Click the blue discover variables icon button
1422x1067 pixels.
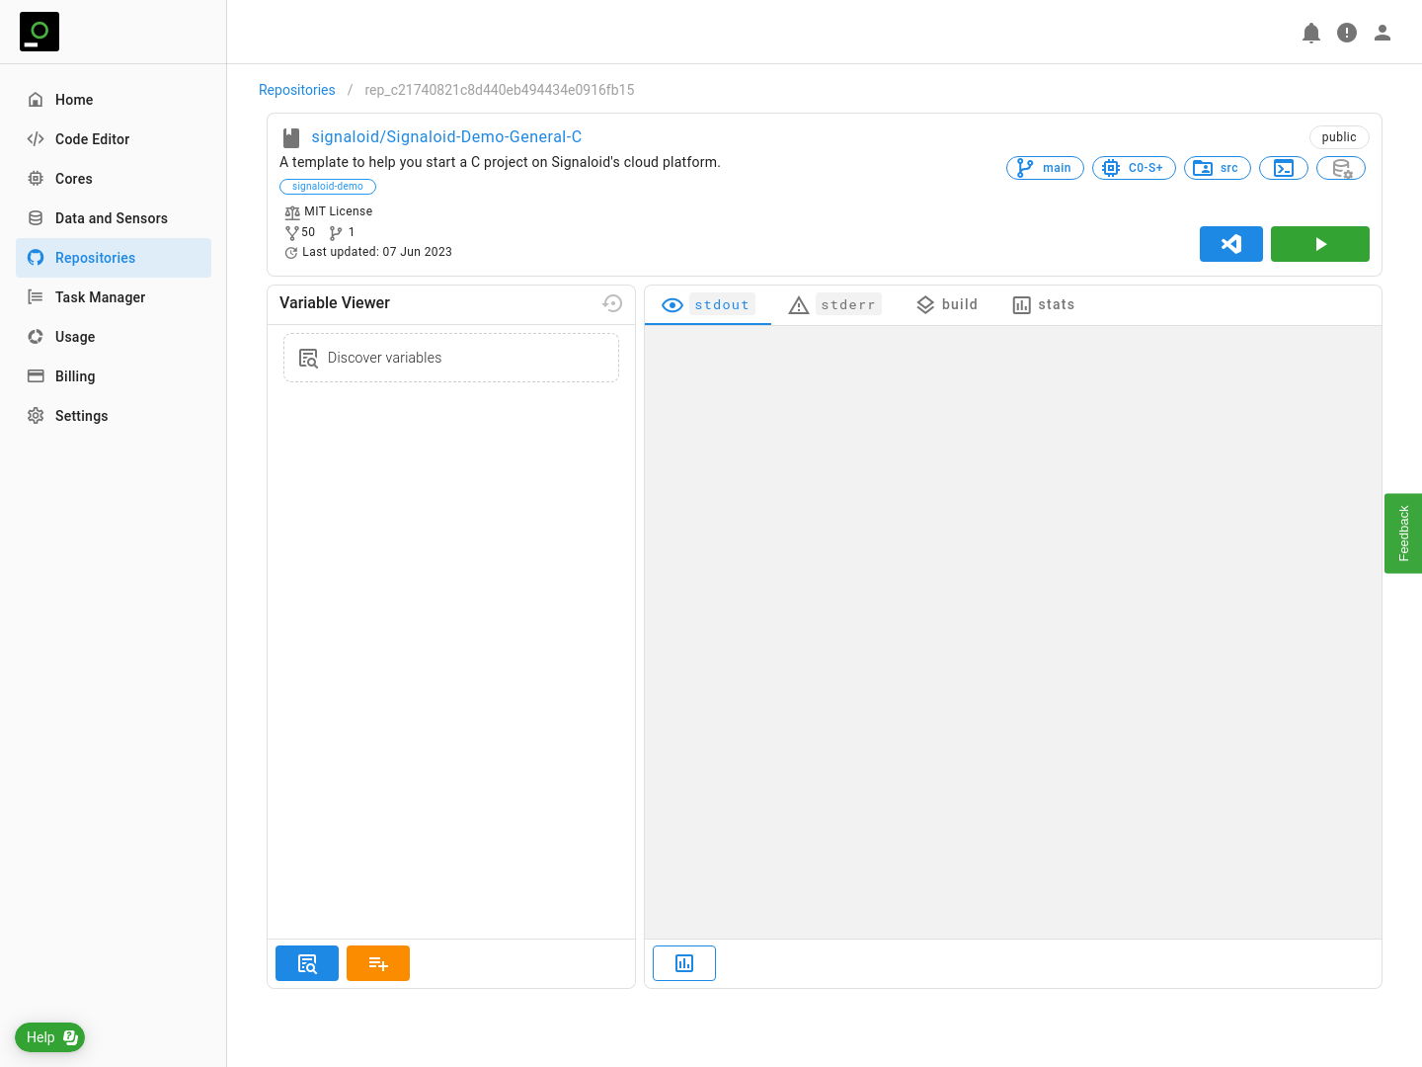[x=307, y=963]
